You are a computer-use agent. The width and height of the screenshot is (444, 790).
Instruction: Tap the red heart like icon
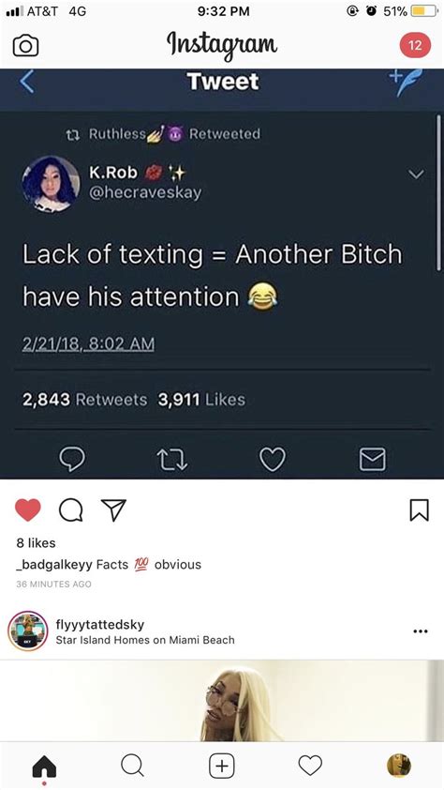pyautogui.click(x=28, y=509)
